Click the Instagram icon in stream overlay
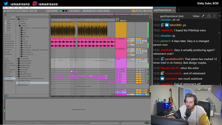 (x=35, y=3)
